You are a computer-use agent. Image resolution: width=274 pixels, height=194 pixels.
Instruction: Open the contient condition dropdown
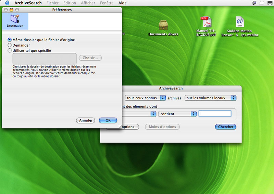(x=177, y=114)
